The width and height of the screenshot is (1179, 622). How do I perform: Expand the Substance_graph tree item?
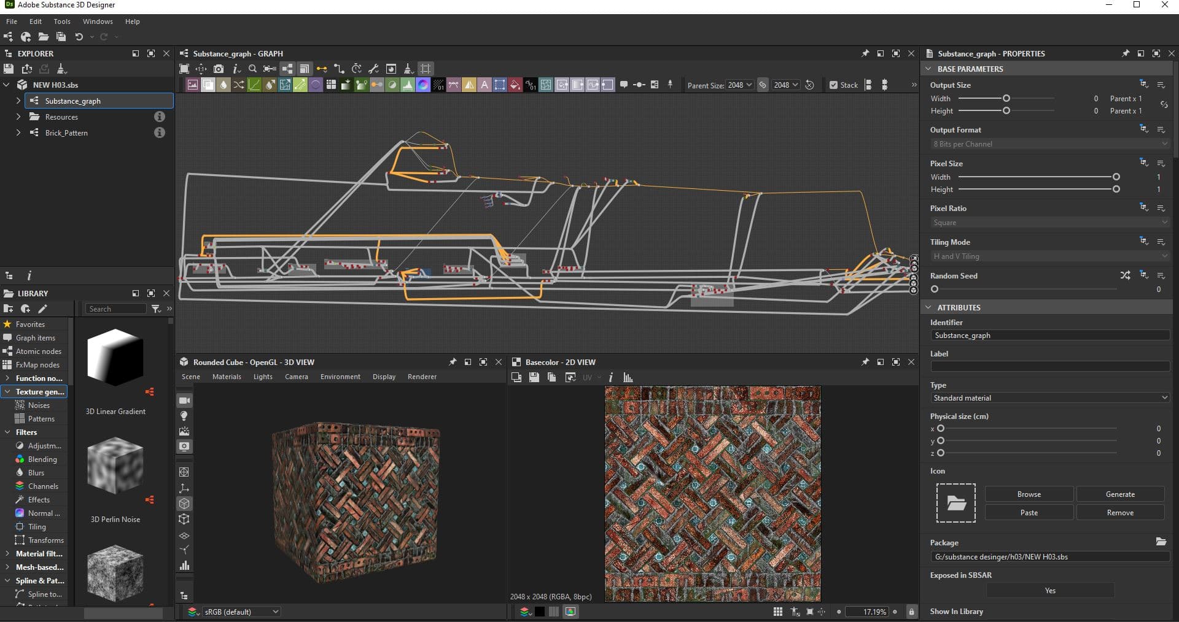(18, 101)
